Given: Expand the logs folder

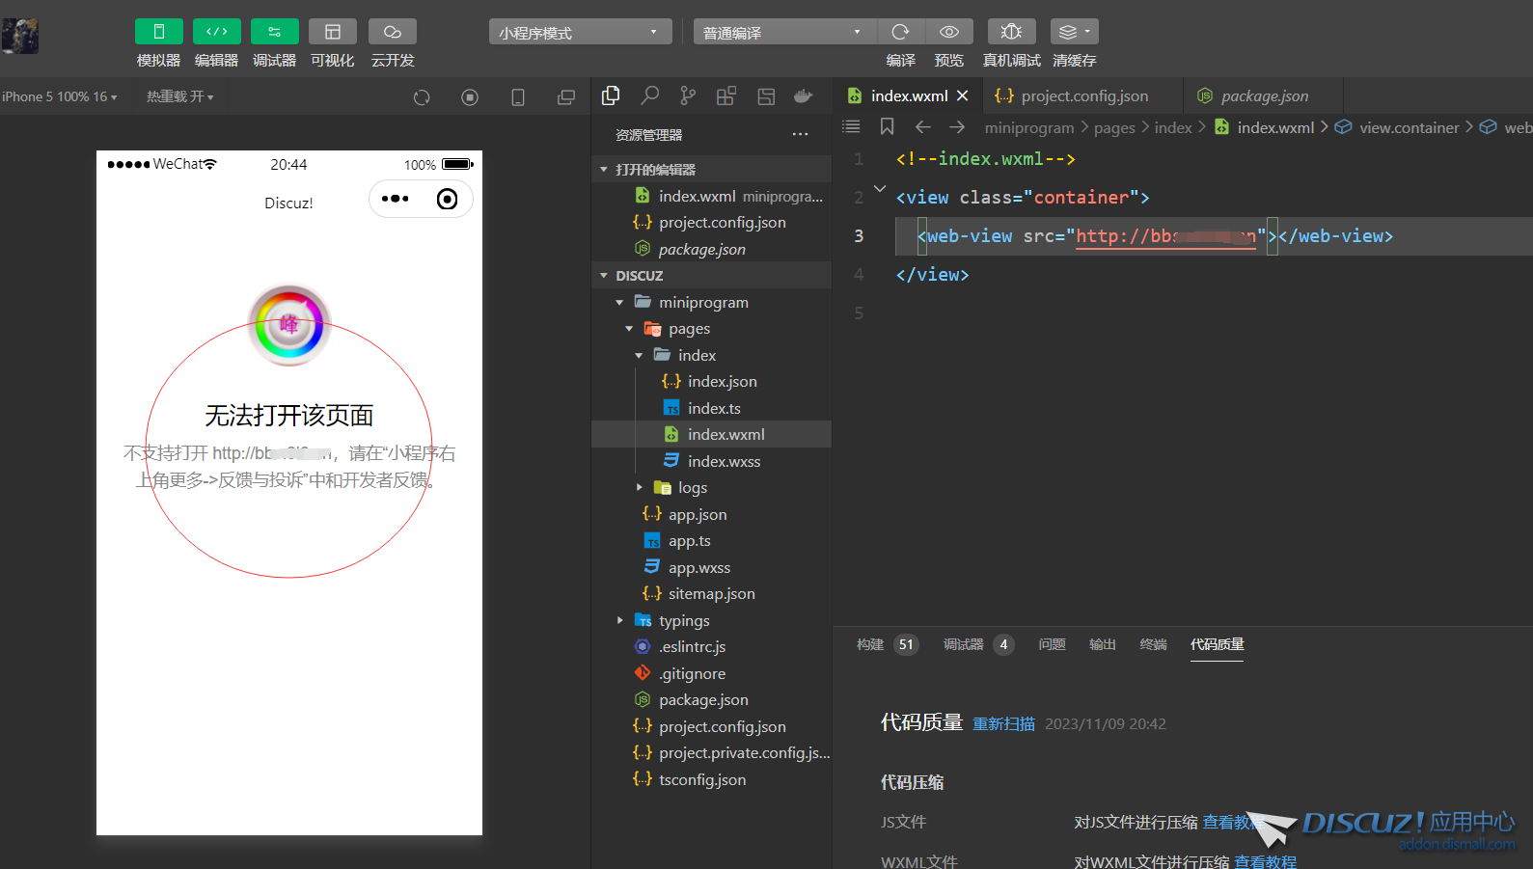Looking at the screenshot, I should pos(692,488).
